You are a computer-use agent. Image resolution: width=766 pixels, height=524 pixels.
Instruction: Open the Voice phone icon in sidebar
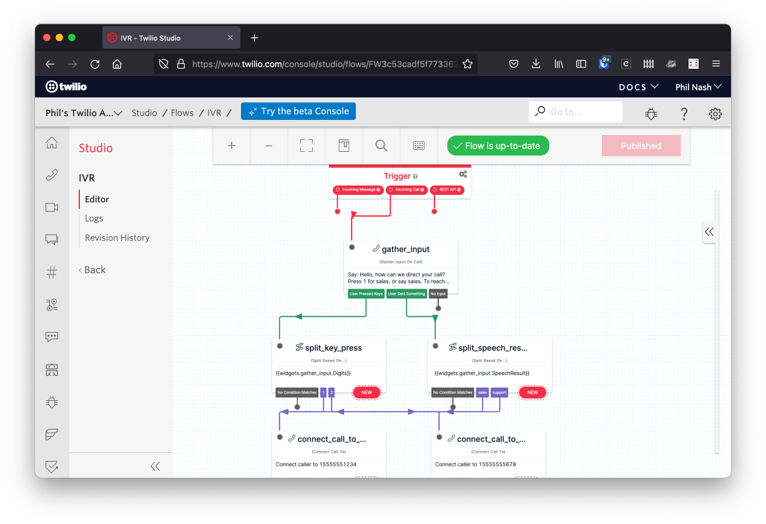tap(52, 175)
